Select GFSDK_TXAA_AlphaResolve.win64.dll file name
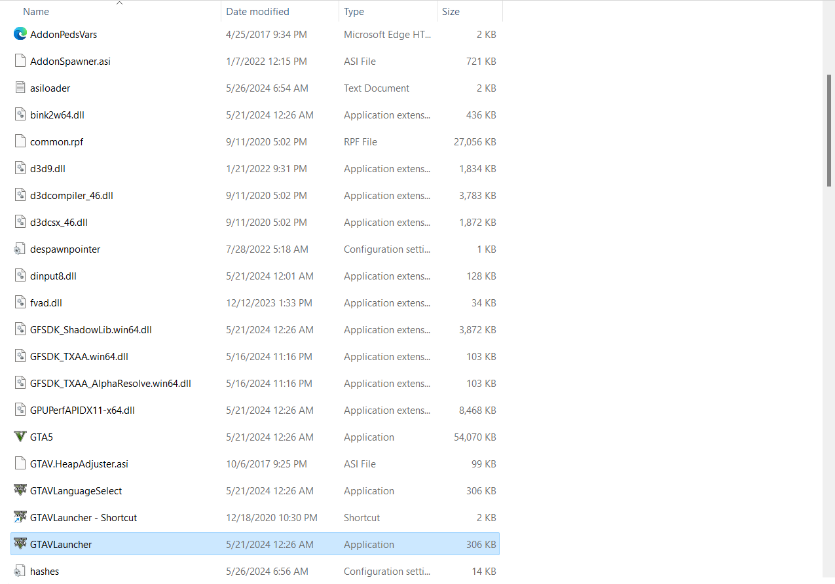The height and width of the screenshot is (584, 835). (x=111, y=383)
